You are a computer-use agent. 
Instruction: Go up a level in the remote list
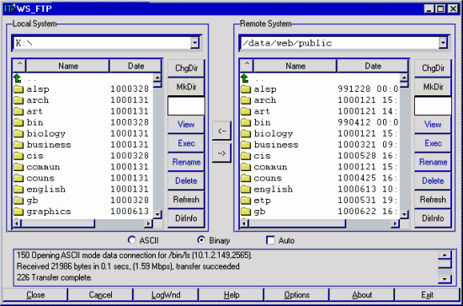tap(245, 78)
